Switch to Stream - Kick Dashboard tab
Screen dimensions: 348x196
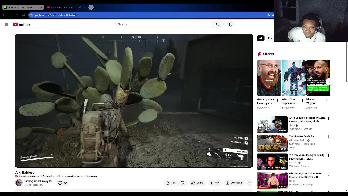(x=20, y=7)
